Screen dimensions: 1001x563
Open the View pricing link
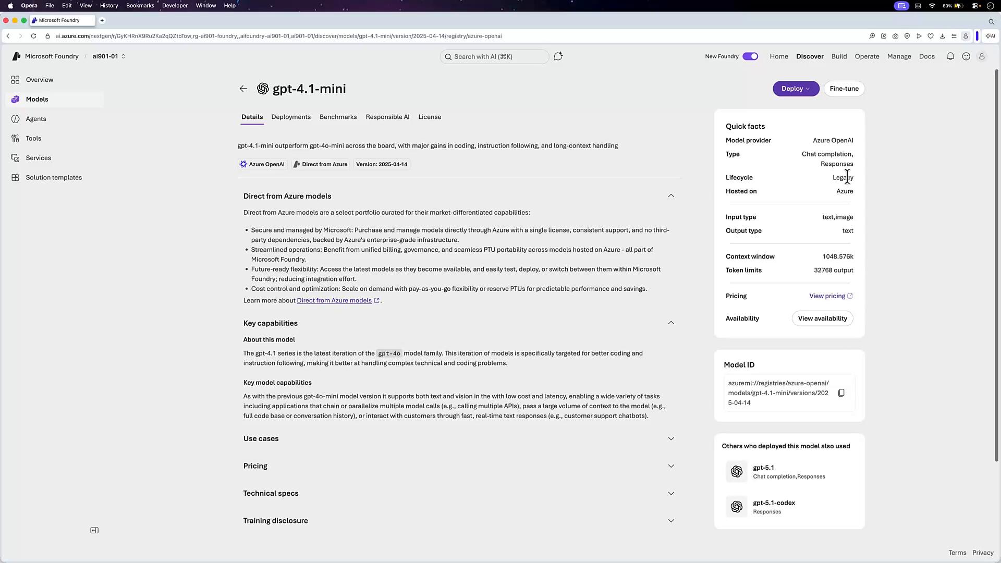click(831, 296)
